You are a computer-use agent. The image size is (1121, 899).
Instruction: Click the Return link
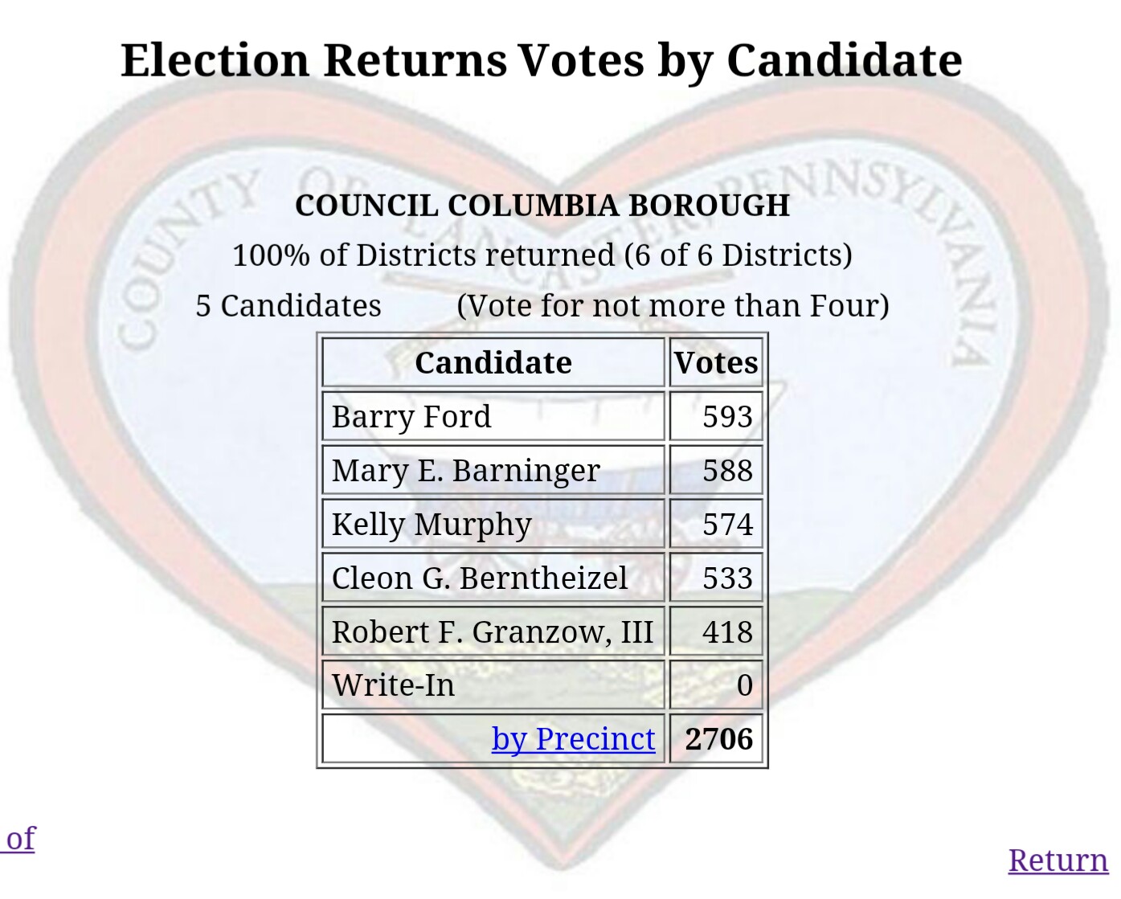1058,860
